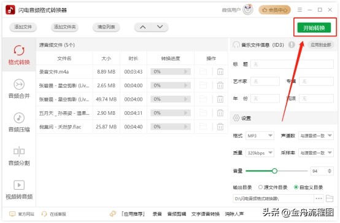
Task: Open the 格式 MP3 dropdown
Action: click(260, 136)
